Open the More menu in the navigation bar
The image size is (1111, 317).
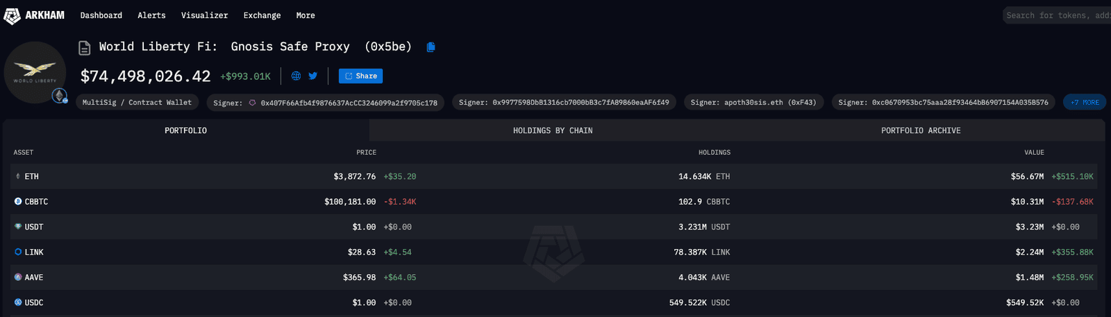pos(306,15)
